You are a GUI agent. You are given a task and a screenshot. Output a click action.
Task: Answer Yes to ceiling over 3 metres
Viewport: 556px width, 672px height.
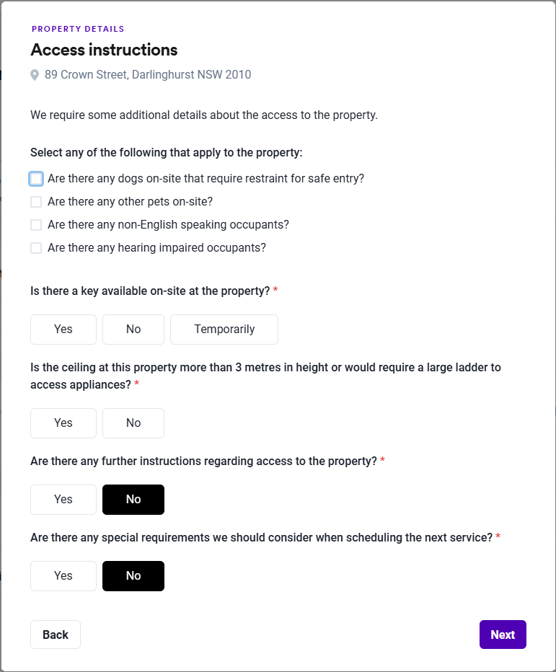click(x=63, y=423)
